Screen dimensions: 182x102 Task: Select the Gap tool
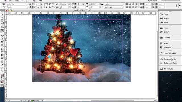2,23
